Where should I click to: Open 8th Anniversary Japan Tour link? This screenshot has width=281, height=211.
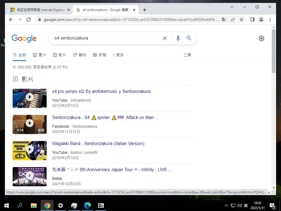click(x=112, y=170)
